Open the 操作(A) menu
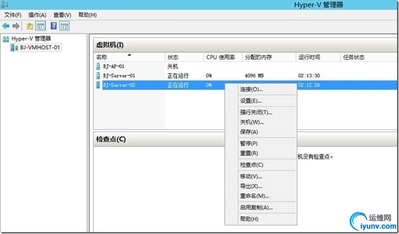Viewport: 399px width, 234px height. tap(37, 15)
